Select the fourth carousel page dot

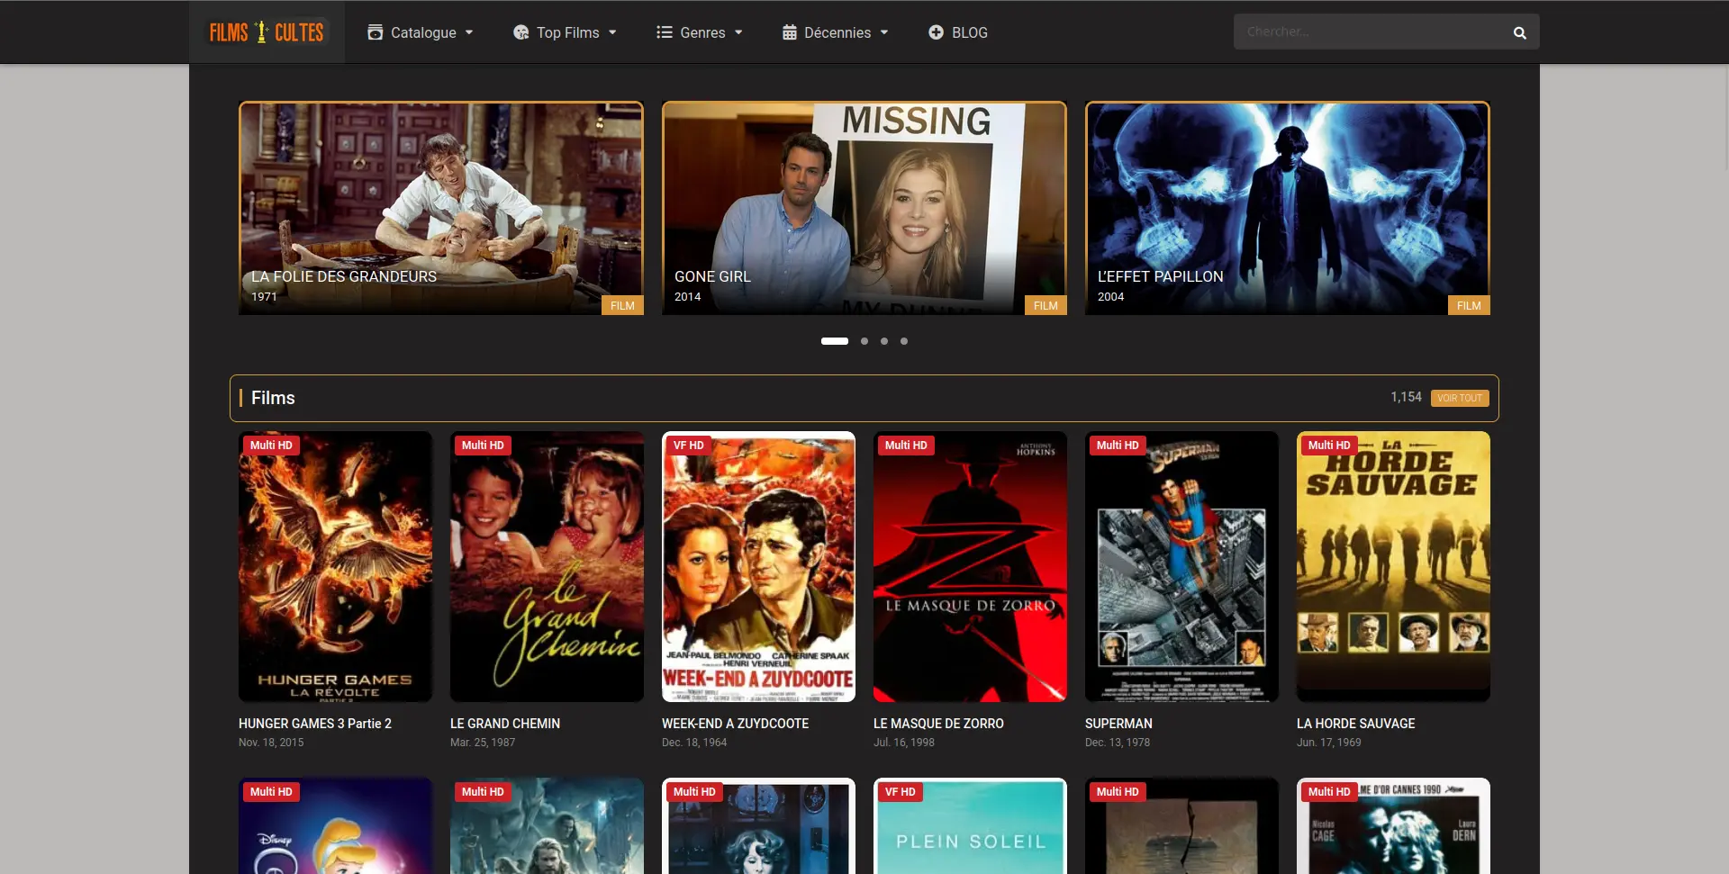point(904,341)
